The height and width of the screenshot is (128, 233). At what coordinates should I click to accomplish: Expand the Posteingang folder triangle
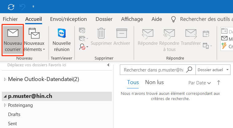point(5,105)
